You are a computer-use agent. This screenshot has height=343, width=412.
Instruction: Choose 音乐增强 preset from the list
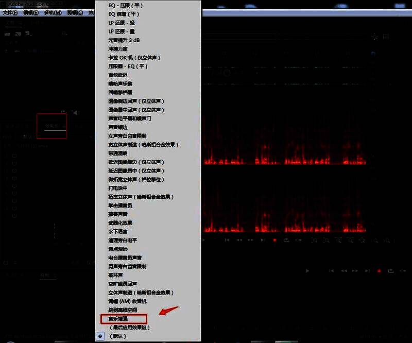(x=118, y=319)
